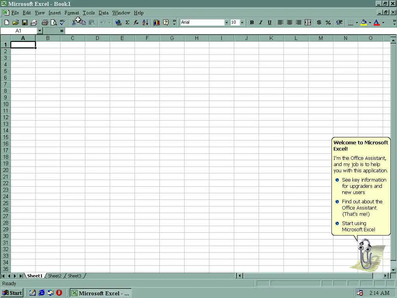Click the Windows Start button
Viewport: 397px width, 298px height.
coord(12,293)
